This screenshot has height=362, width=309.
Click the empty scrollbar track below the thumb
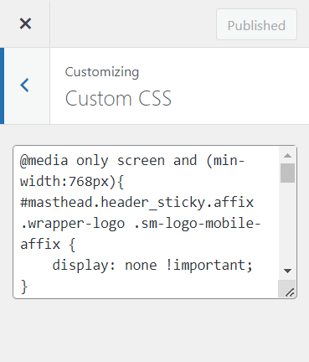287,224
